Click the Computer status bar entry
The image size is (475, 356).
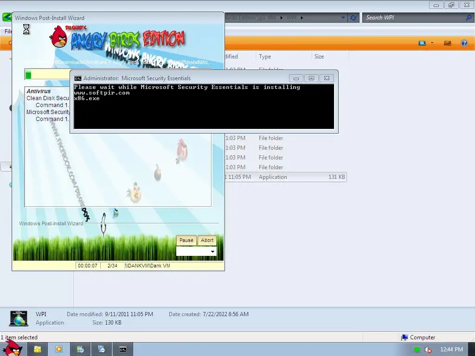pyautogui.click(x=418, y=337)
